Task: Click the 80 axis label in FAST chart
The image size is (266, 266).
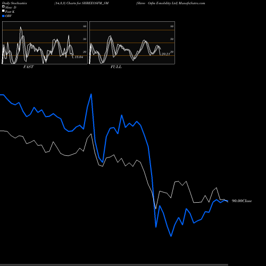Action: coord(85,26)
